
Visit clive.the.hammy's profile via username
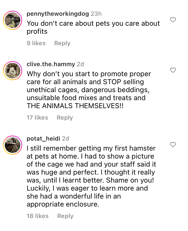tap(51, 64)
